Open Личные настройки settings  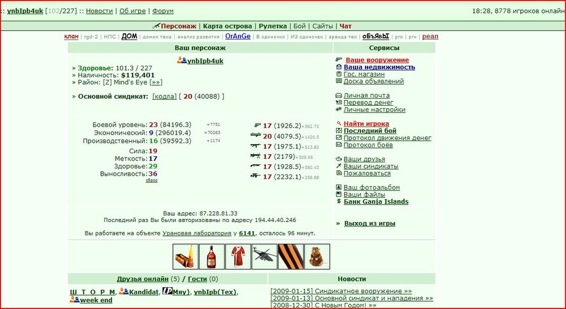(374, 109)
